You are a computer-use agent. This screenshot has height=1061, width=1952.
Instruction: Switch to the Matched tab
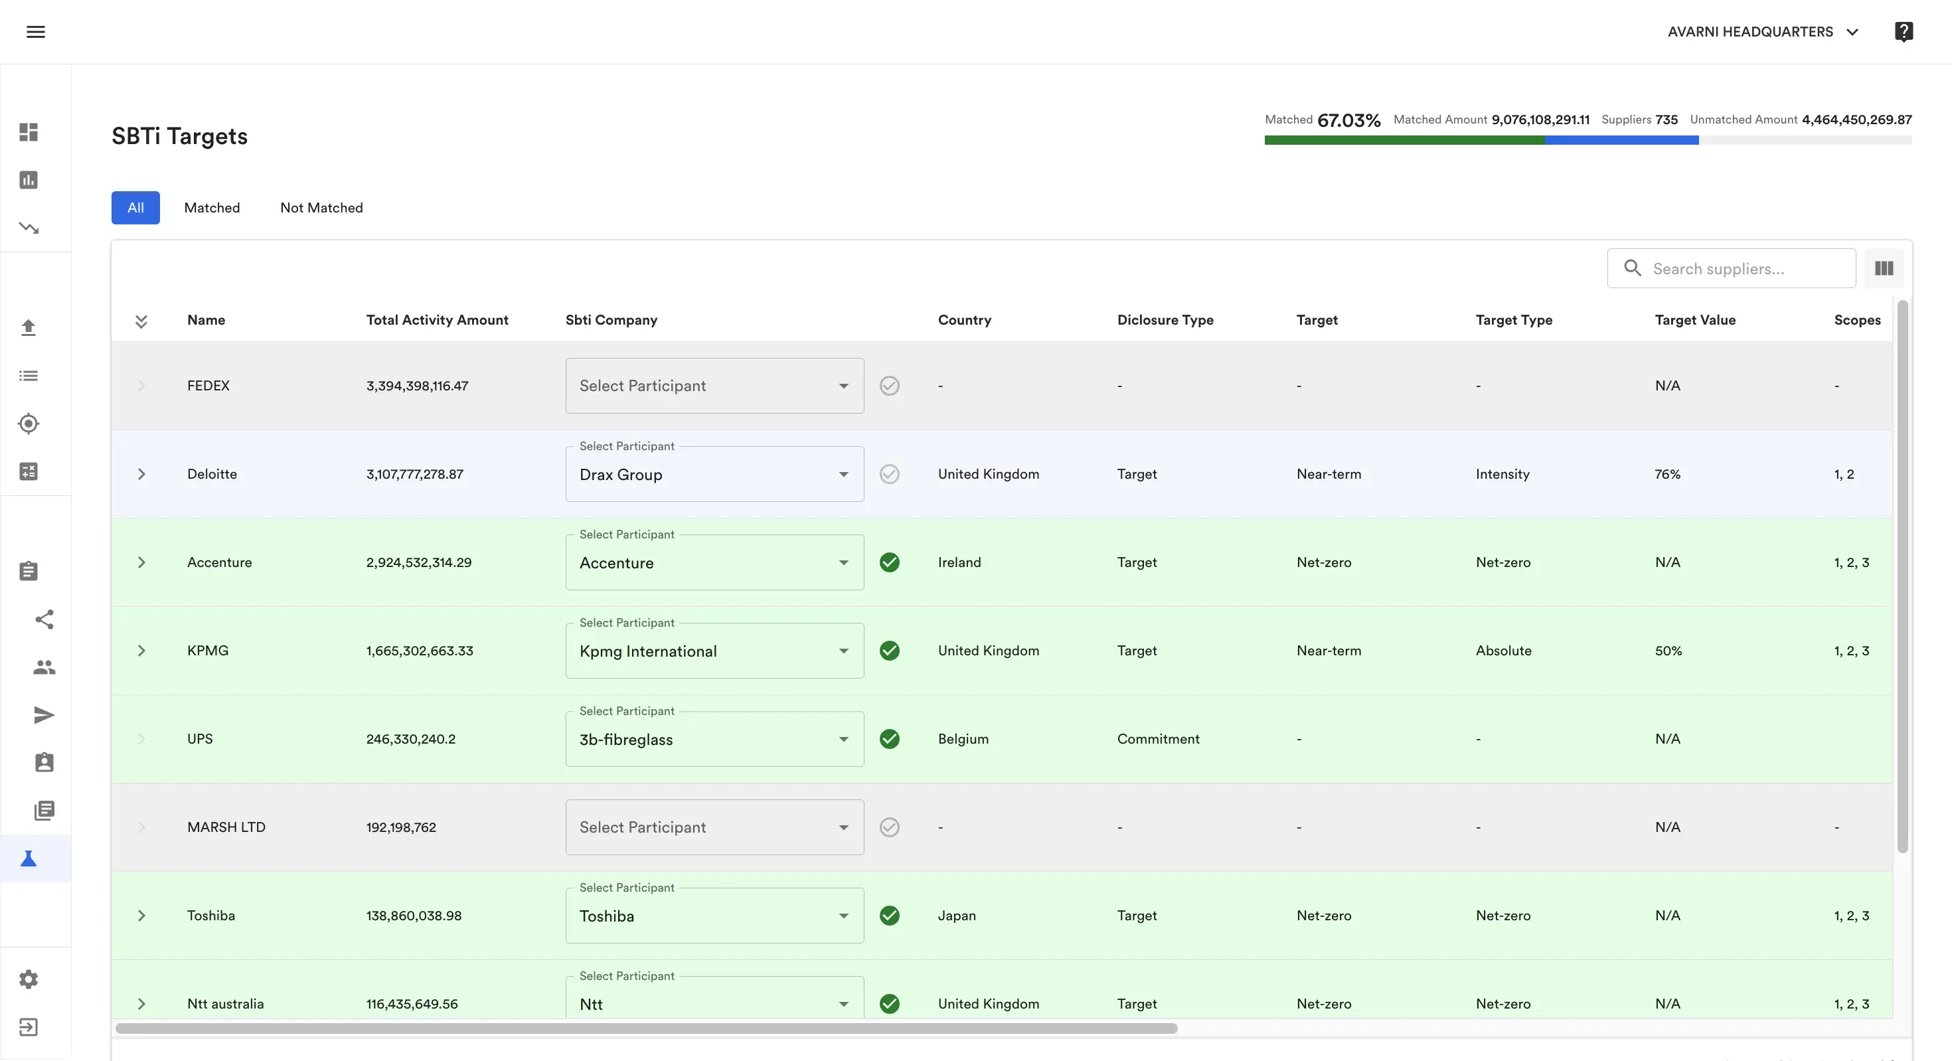212,208
